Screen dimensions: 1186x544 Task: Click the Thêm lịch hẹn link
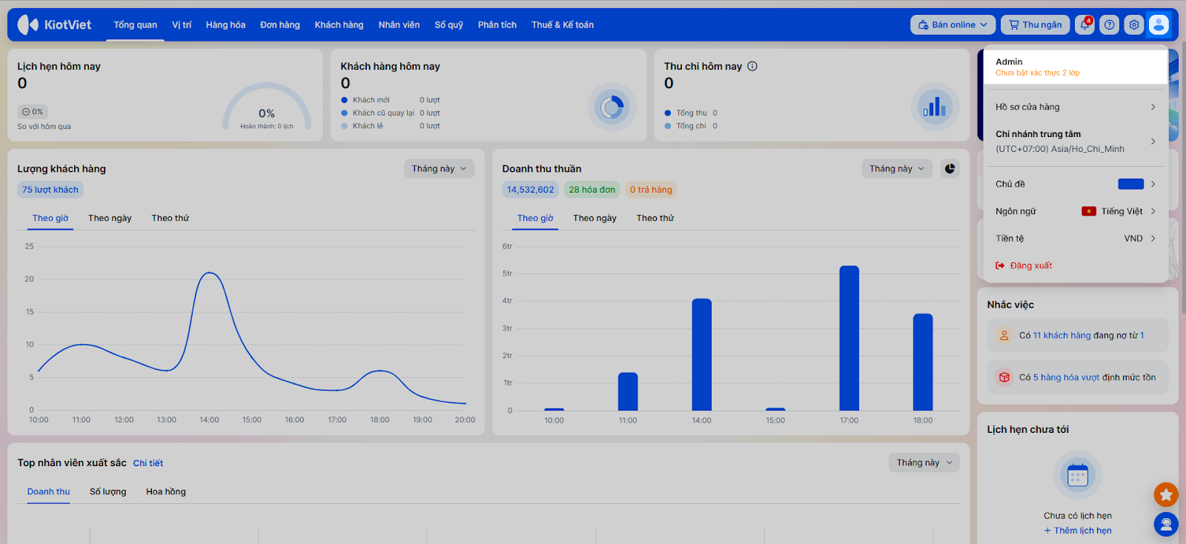point(1078,531)
